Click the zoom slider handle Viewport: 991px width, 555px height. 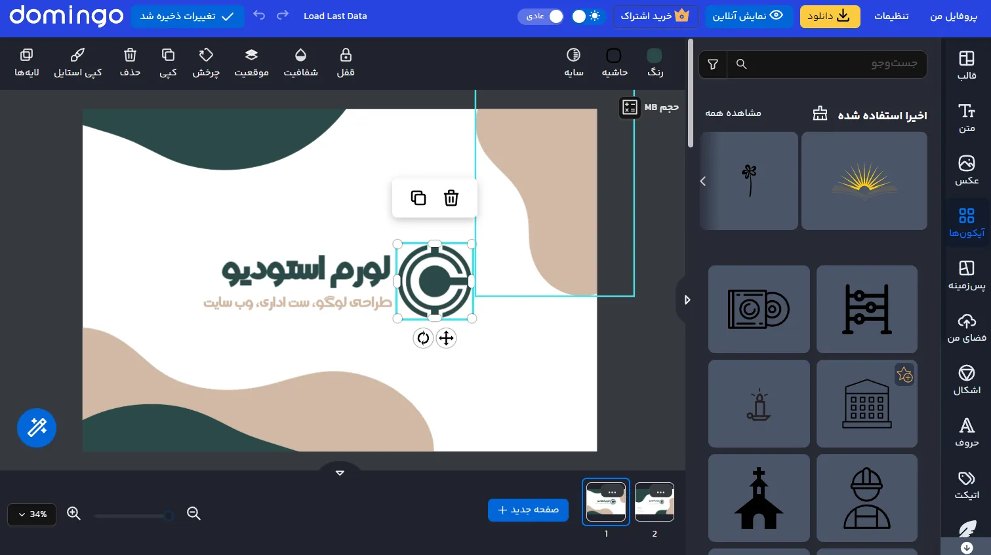point(169,516)
